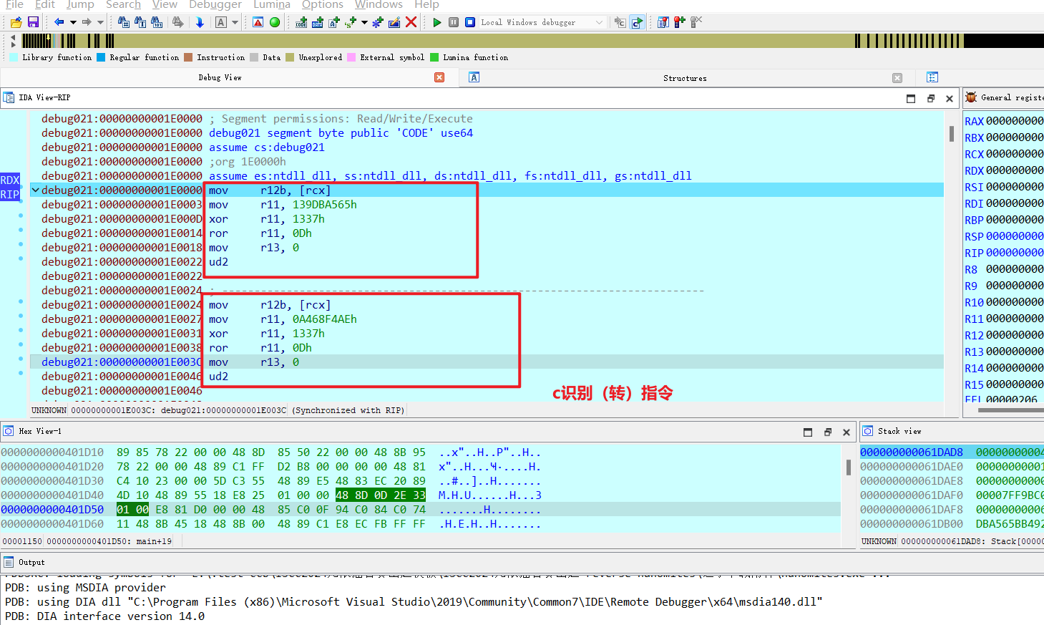1044x625 pixels.
Task: Click the blue star-plus toolbar icon
Action: [378, 22]
